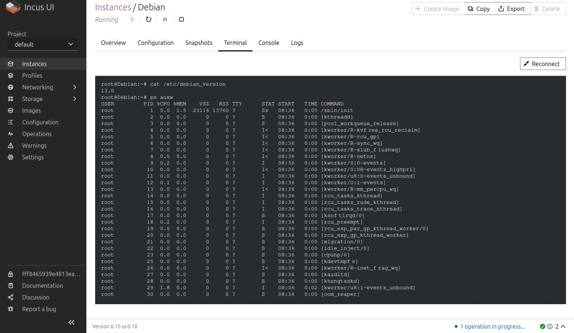Open the Snapshots tab
This screenshot has width=574, height=333.
point(198,43)
